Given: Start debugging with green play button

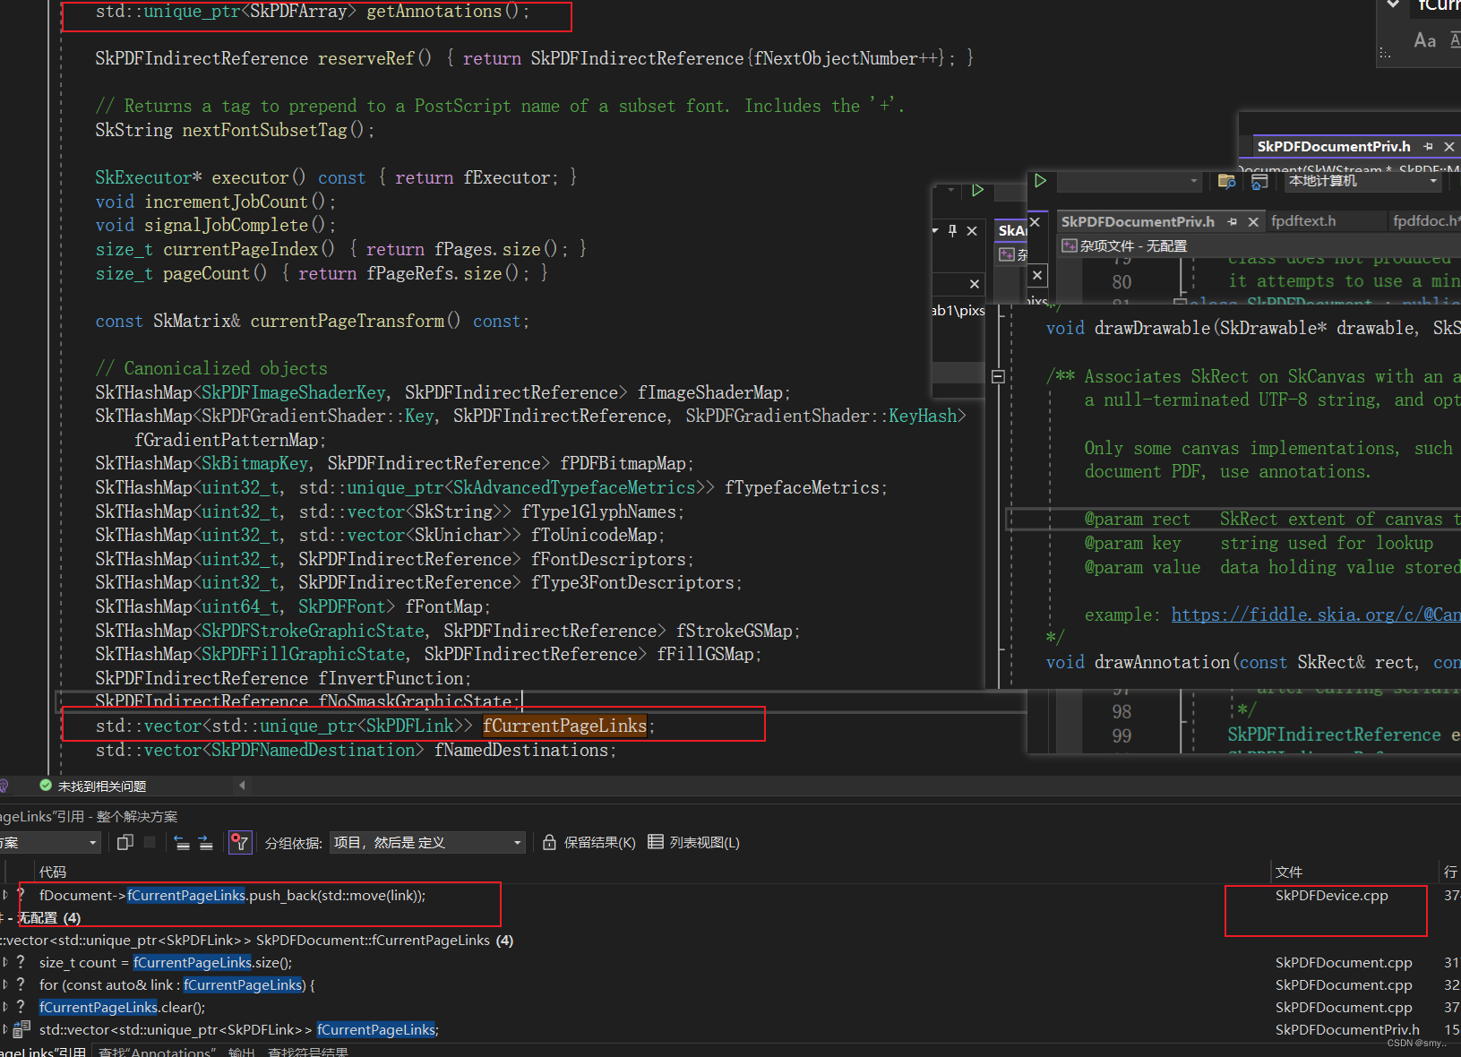Looking at the screenshot, I should click(x=1040, y=181).
